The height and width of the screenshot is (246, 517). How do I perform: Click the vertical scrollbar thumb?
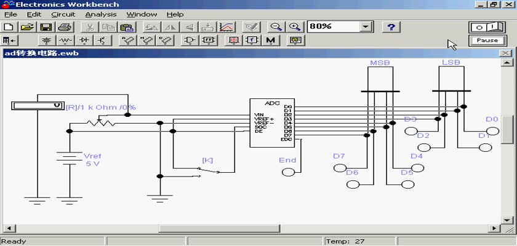pos(506,129)
